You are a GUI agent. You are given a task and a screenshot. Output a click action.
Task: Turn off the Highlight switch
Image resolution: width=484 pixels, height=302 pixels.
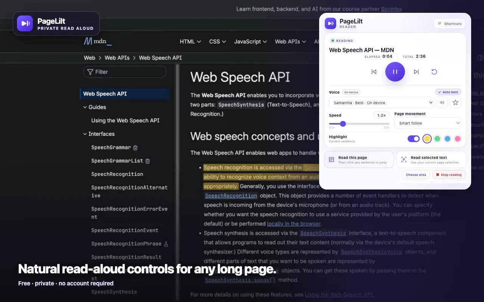(x=414, y=139)
